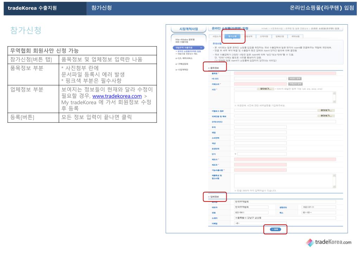Click the www.tradekorea.com hyperlink
Image resolution: width=360 pixels, height=254 pixels.
coord(117,96)
